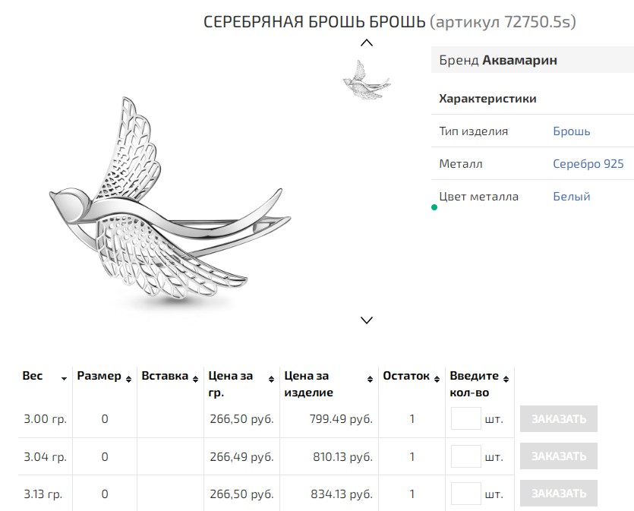Sort by Остаток column sort arrows
The image size is (634, 511).
437,378
